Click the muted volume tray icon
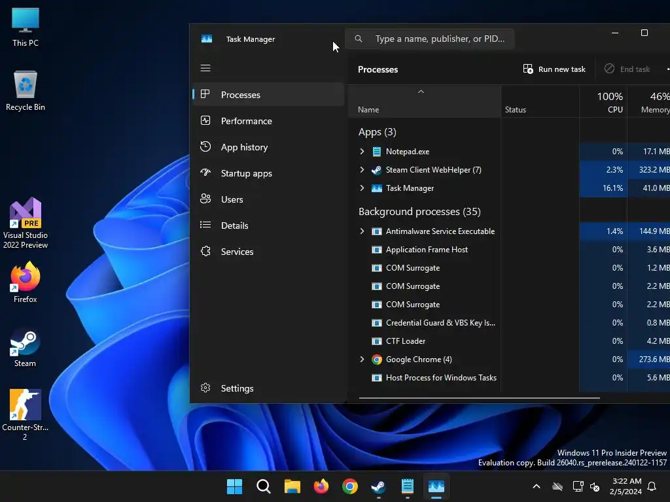 594,486
